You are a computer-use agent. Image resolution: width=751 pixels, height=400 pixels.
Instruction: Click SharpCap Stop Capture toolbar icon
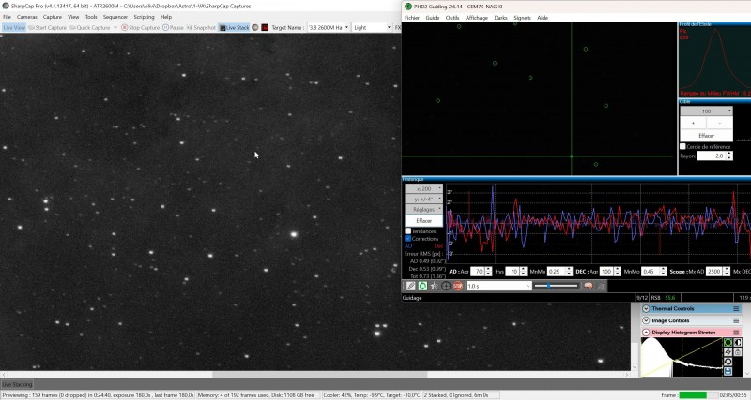pos(125,28)
